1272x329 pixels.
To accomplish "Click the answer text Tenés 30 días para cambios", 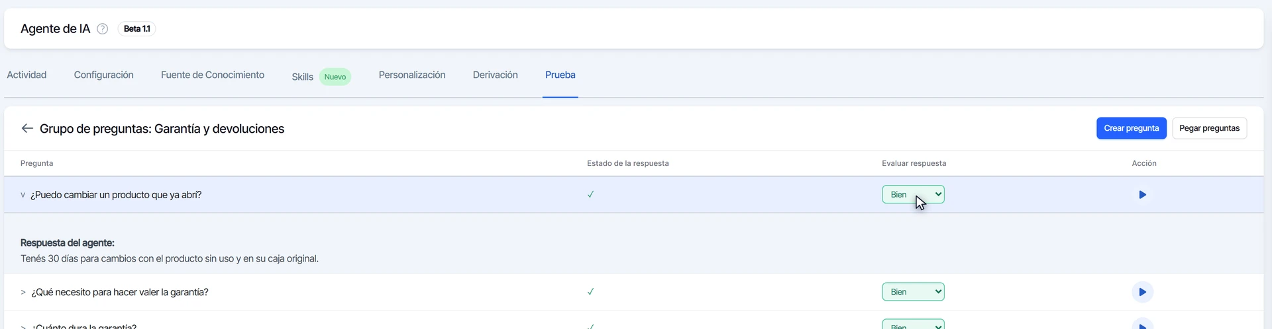I will [x=170, y=258].
